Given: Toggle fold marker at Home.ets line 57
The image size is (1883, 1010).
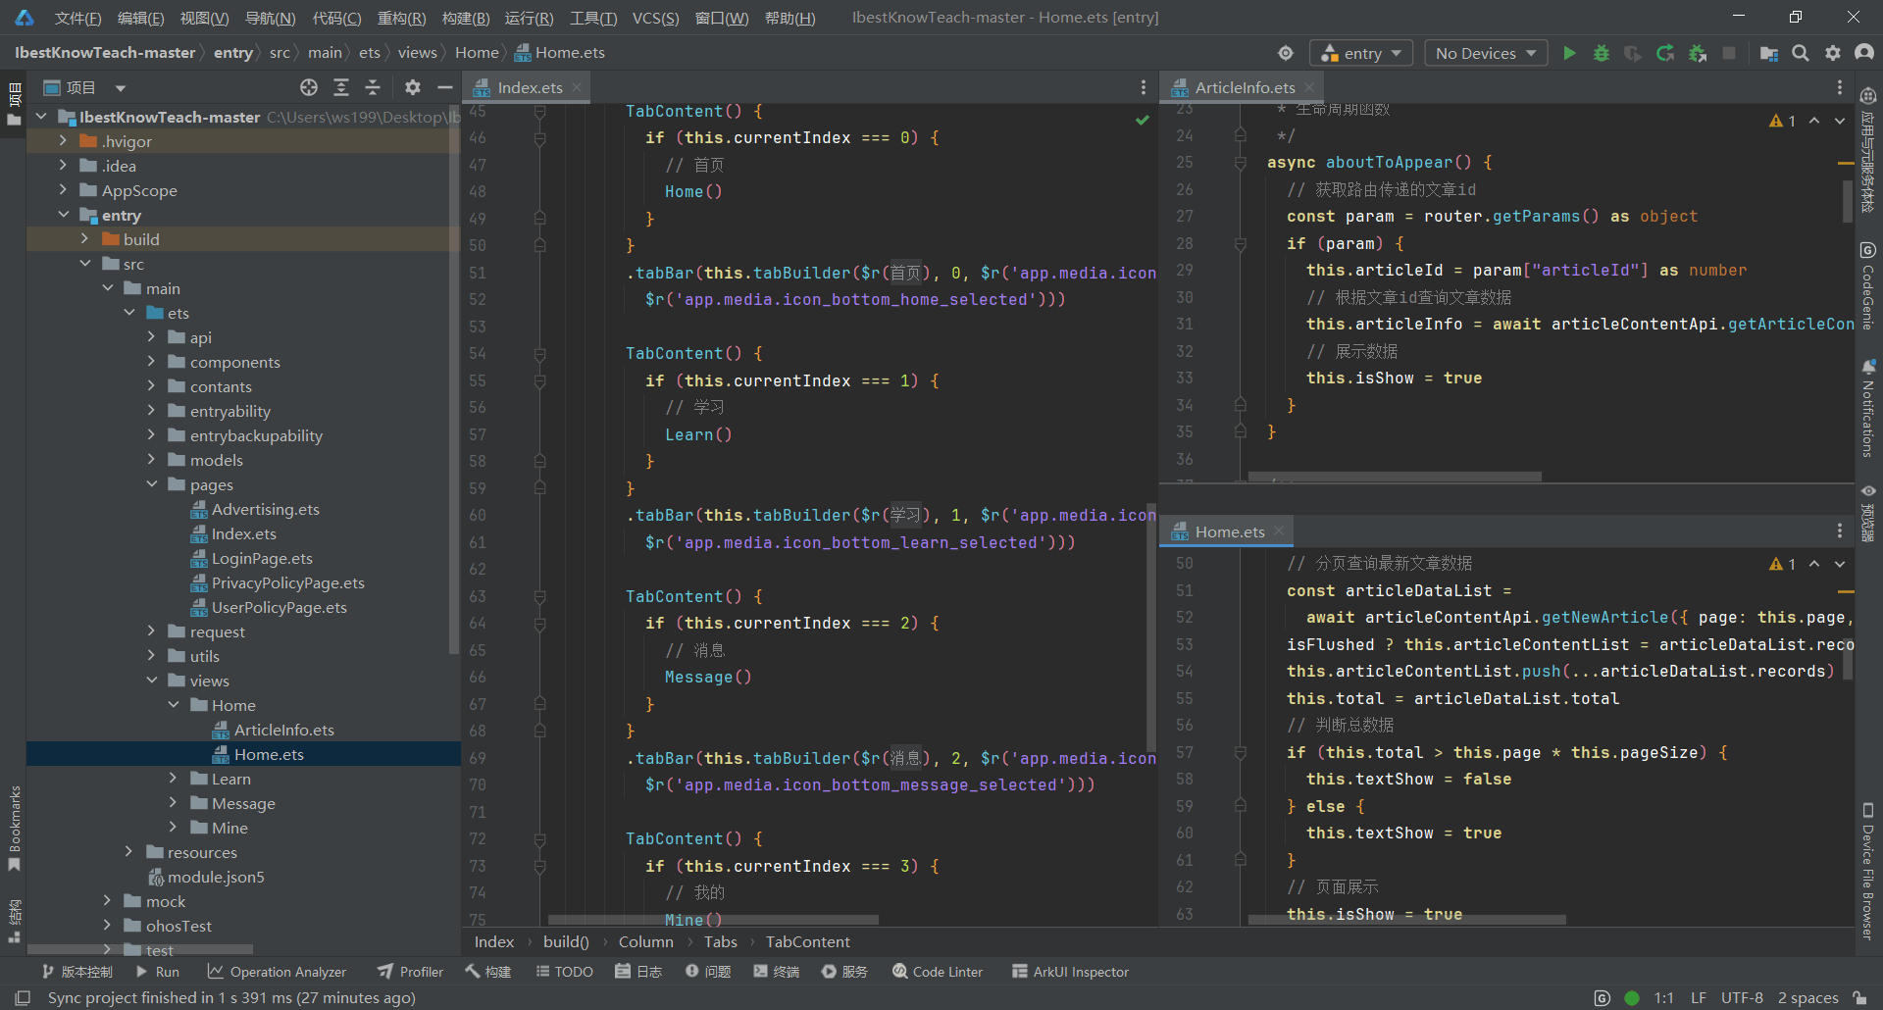Looking at the screenshot, I should [1240, 753].
